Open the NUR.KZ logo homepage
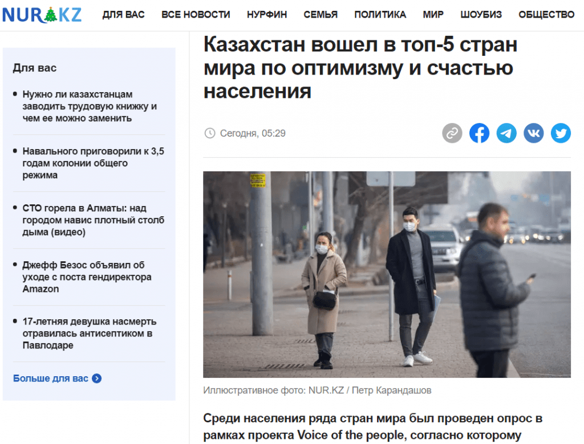584x444 pixels. point(42,15)
